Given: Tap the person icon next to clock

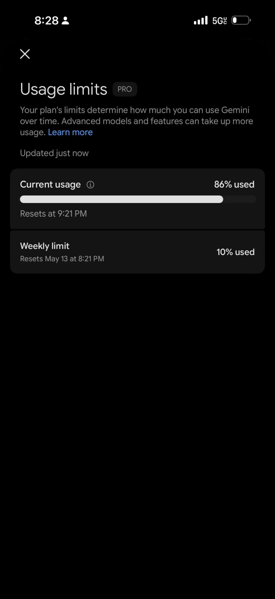Looking at the screenshot, I should tap(65, 21).
